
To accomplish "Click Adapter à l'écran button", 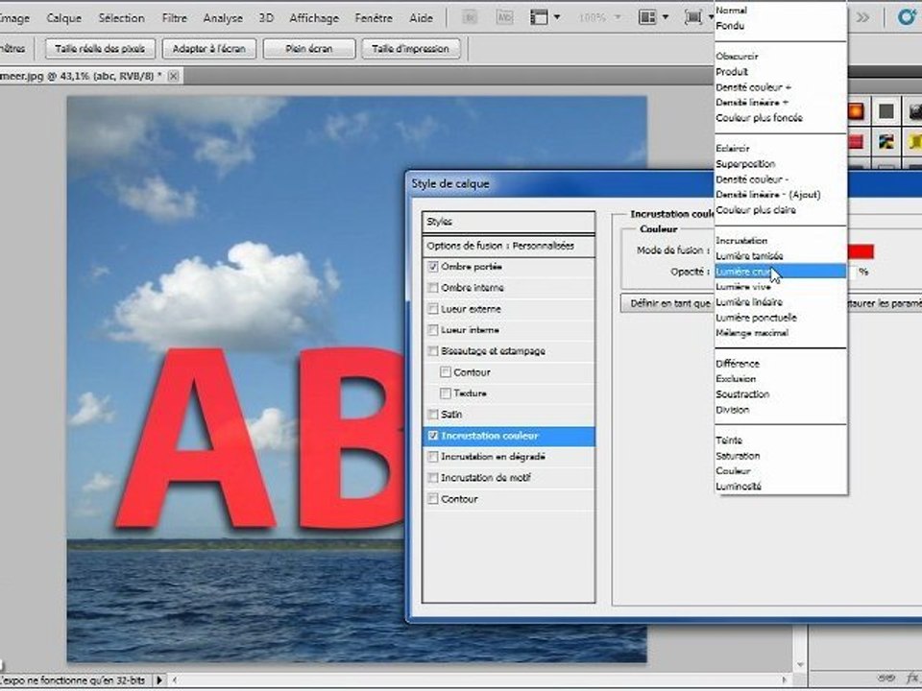I will 209,49.
